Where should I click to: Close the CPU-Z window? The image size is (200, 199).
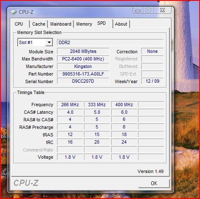(162, 10)
